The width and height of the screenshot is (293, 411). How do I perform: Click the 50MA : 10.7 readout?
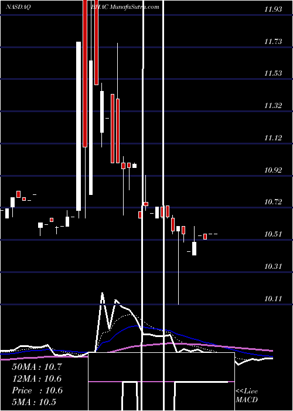pyautogui.click(x=37, y=367)
